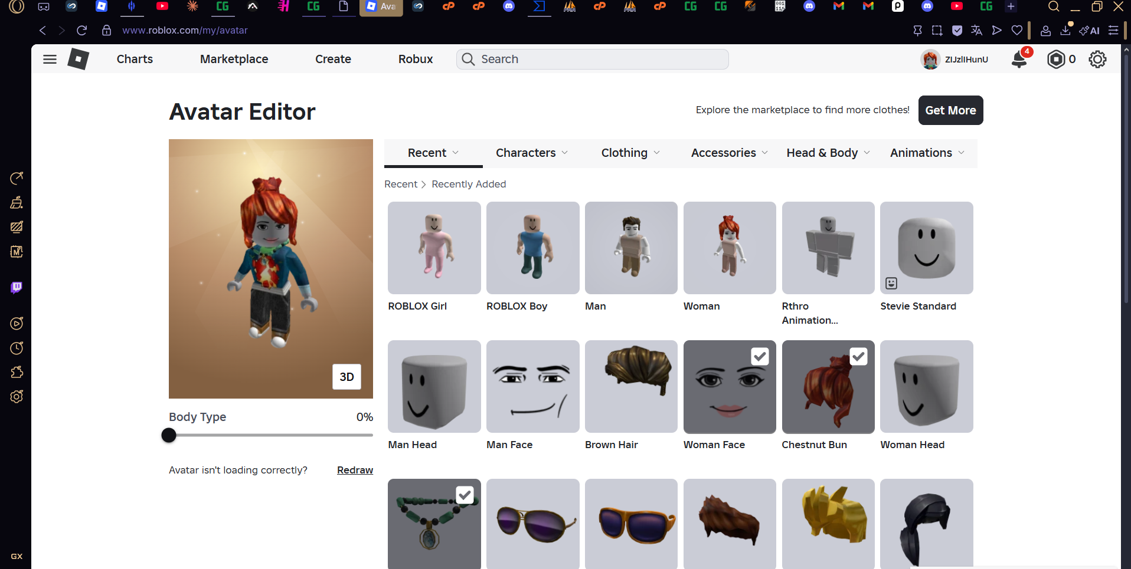The height and width of the screenshot is (569, 1131).
Task: Open Create in the Roblox header
Action: click(333, 59)
